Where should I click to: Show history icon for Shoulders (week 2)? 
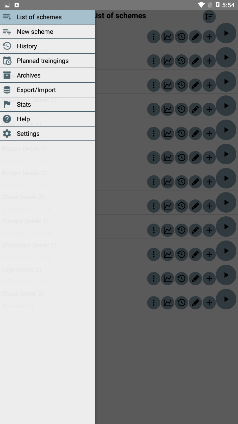181,254
